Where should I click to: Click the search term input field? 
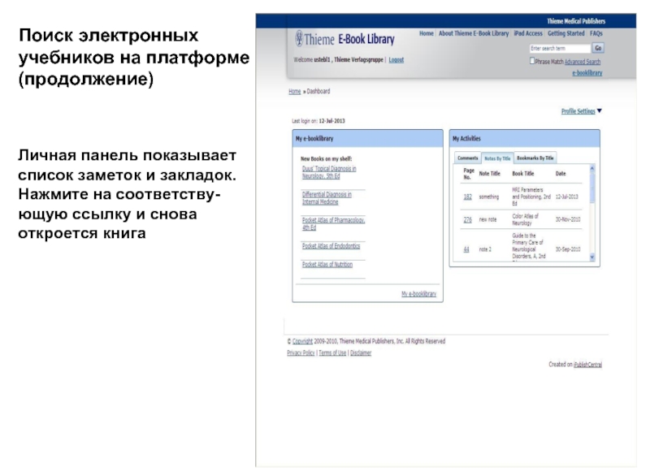[x=560, y=49]
